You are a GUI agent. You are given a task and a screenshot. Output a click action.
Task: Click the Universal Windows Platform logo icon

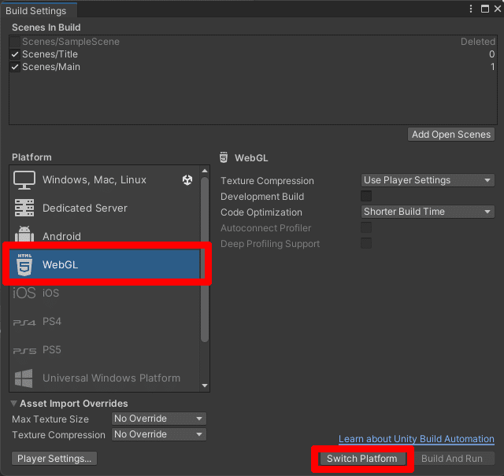(x=24, y=378)
